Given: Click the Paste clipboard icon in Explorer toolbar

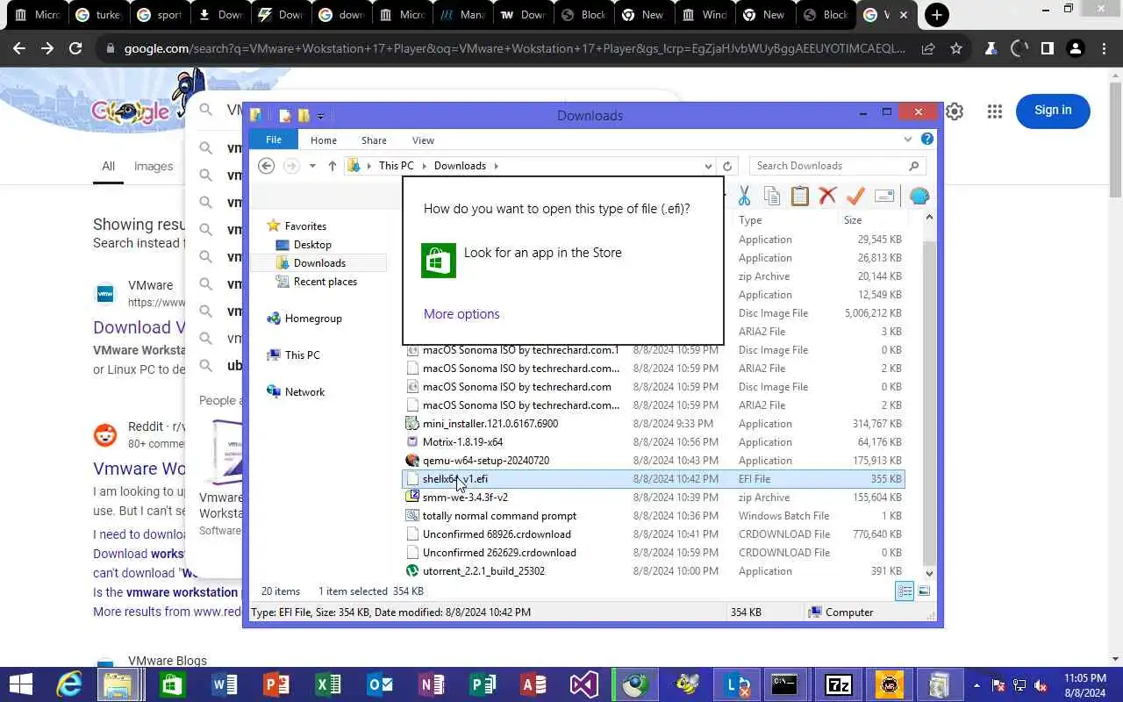Looking at the screenshot, I should point(799,196).
